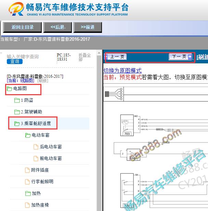Image resolution: width=208 pixels, height=211 pixels.
Task: Focus the 输入关键字查询 search field
Action: [23, 57]
